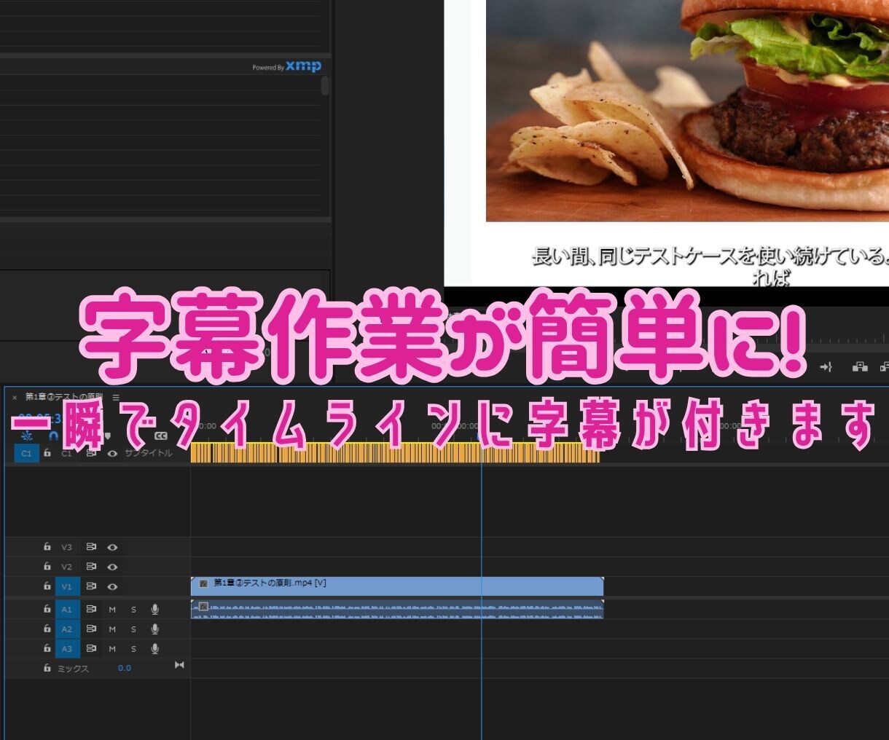The width and height of the screenshot is (889, 740).
Task: Click the C1 source patch button
Action: click(26, 453)
